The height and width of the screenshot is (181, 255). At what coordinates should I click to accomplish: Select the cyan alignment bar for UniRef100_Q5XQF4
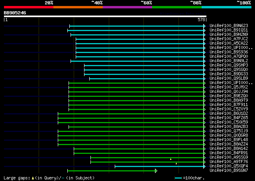(159, 166)
